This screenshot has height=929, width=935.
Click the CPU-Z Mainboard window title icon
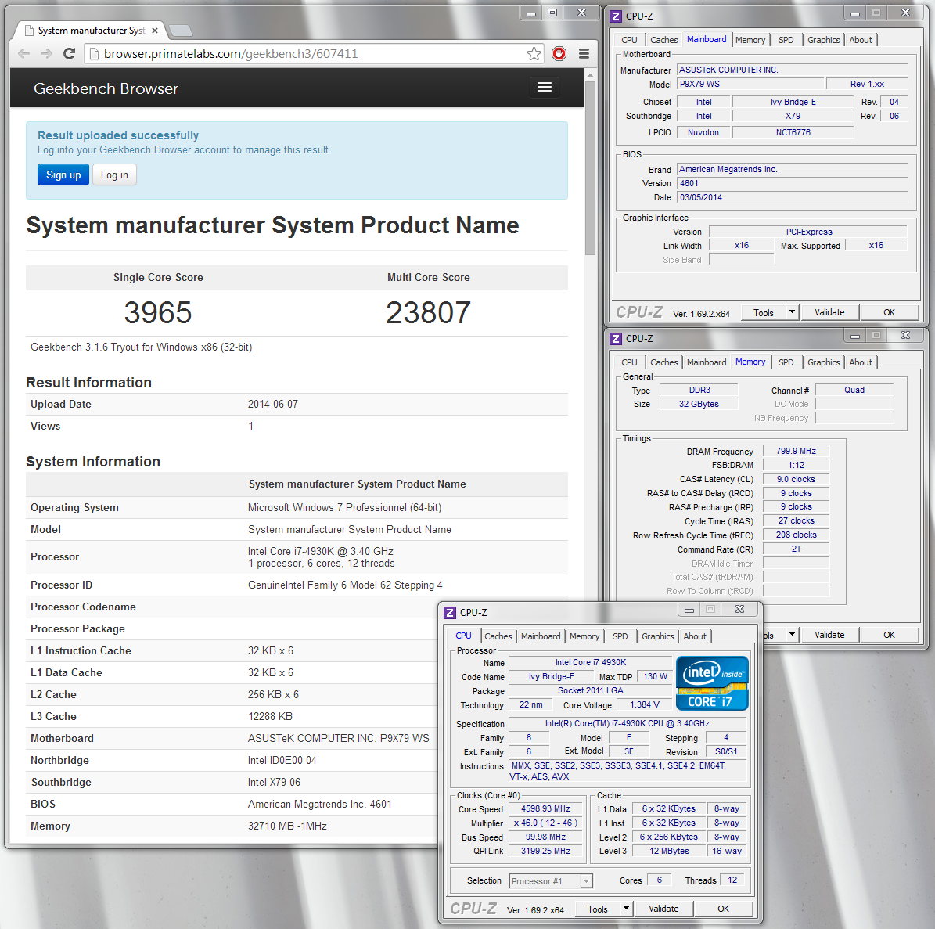(616, 16)
